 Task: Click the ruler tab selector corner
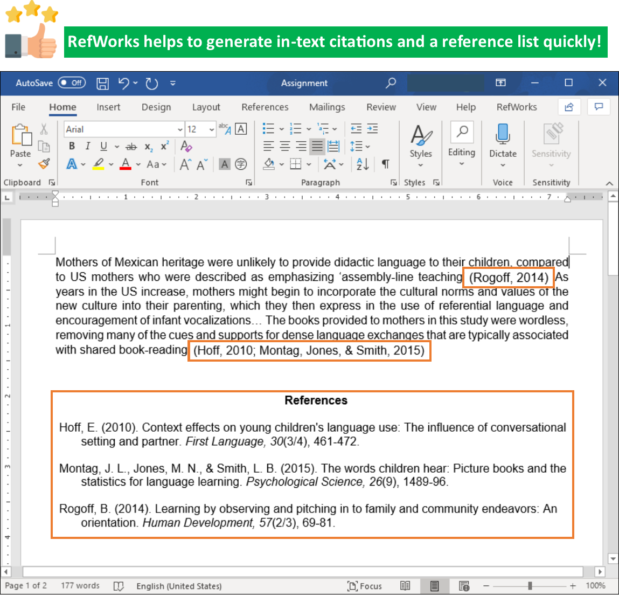tap(7, 197)
